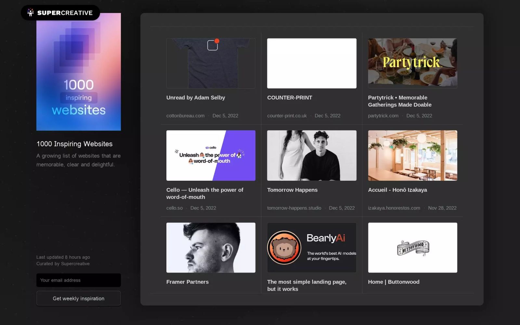
Task: Click the Dec 5, 2022 date beside partytrick.com
Action: [419, 116]
